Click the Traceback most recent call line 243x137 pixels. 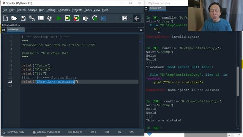pos(180,67)
